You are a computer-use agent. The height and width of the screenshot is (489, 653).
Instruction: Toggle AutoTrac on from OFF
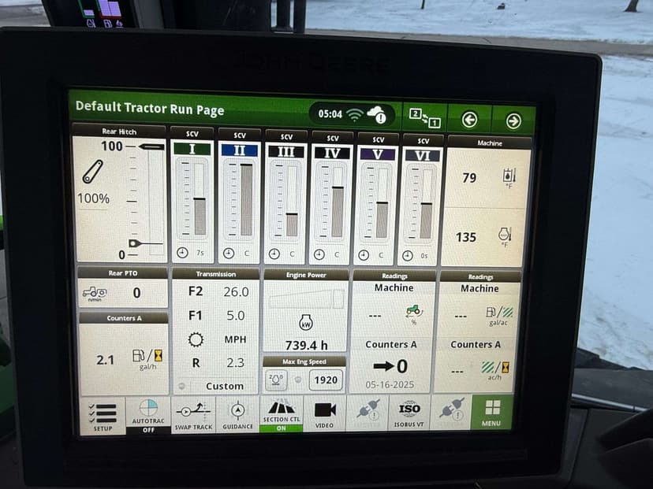[147, 415]
